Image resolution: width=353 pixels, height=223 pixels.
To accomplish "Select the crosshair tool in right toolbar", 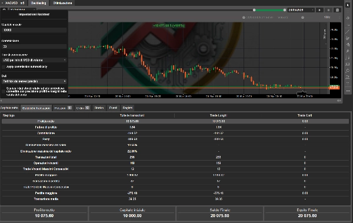I will 348,18.
